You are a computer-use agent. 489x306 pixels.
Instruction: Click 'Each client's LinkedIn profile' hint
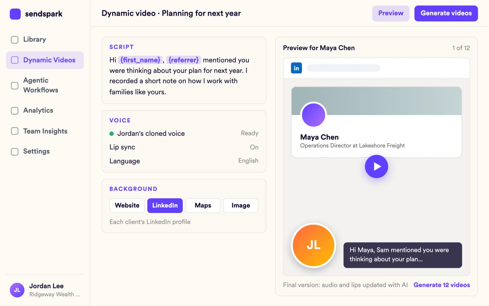tap(150, 222)
